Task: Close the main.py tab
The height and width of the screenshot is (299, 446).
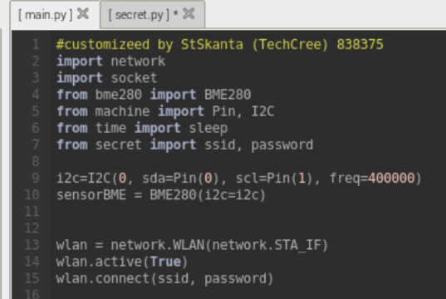Action: (83, 13)
